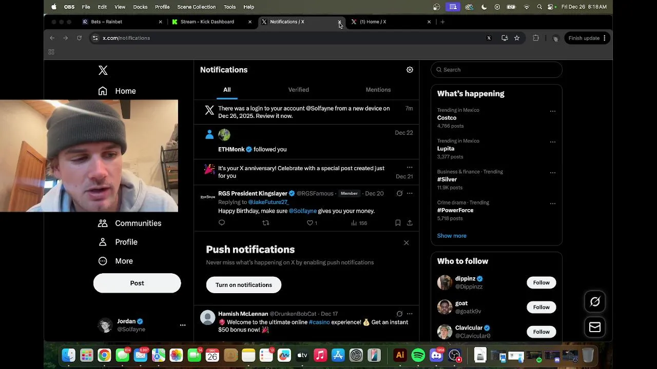Open X logo home in sidebar

[103, 70]
